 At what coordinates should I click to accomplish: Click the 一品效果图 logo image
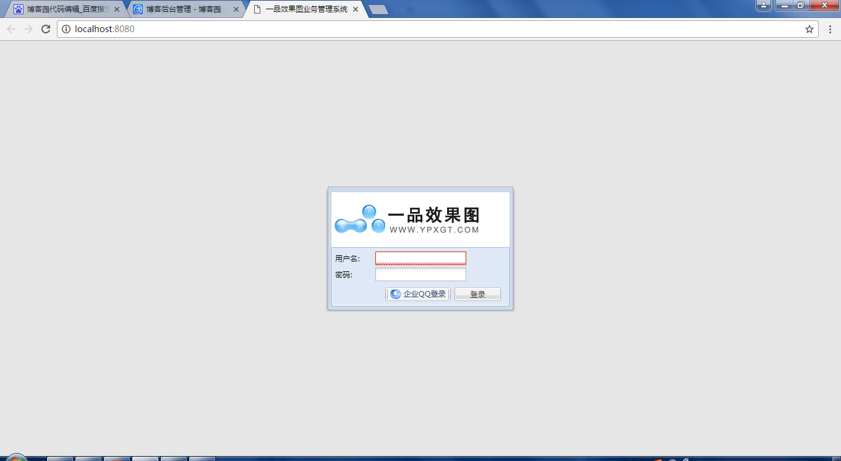[420, 219]
